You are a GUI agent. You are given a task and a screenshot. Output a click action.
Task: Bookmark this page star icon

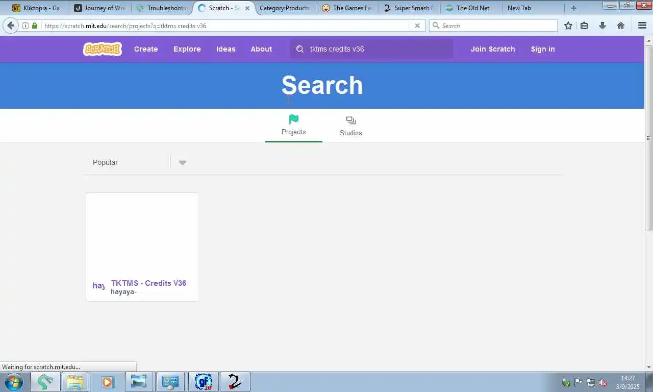coord(568,26)
